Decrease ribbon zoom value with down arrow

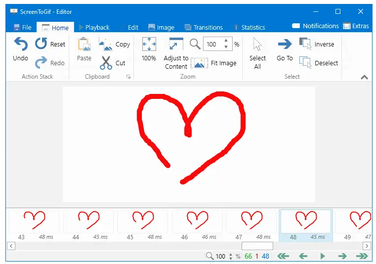[226, 47]
